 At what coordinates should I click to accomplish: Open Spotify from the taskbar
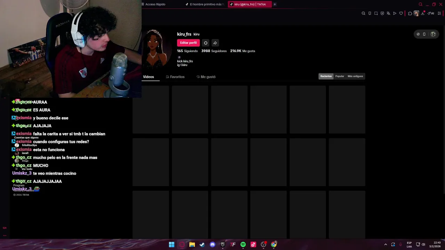(x=243, y=244)
